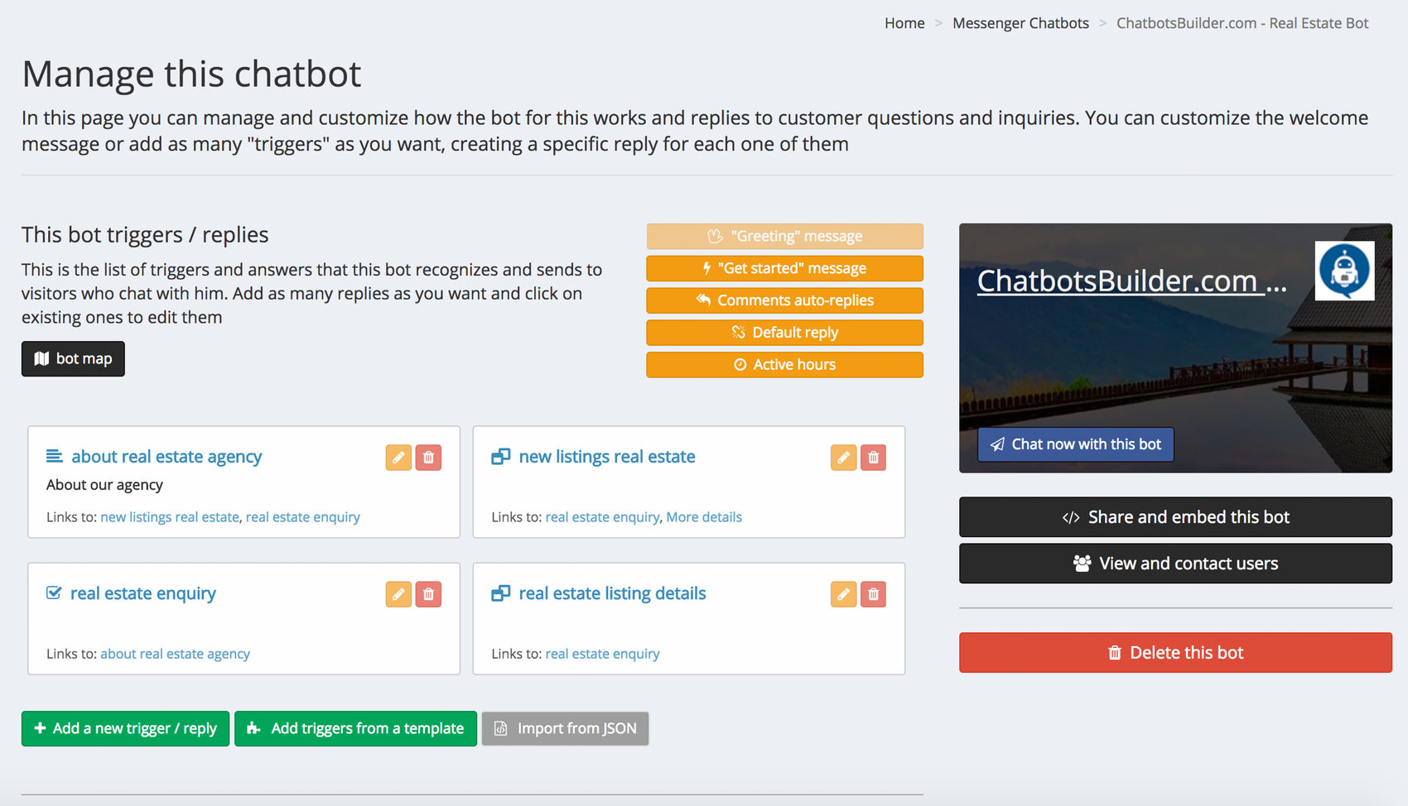1408x806 pixels.
Task: Delete this bot
Action: (x=1175, y=652)
